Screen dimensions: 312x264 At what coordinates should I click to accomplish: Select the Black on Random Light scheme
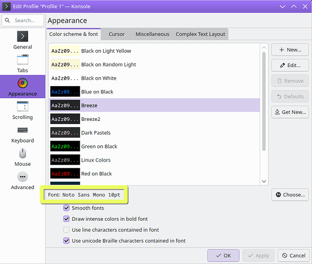154,64
